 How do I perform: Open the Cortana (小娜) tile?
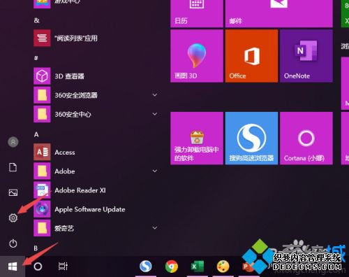coord(306,138)
